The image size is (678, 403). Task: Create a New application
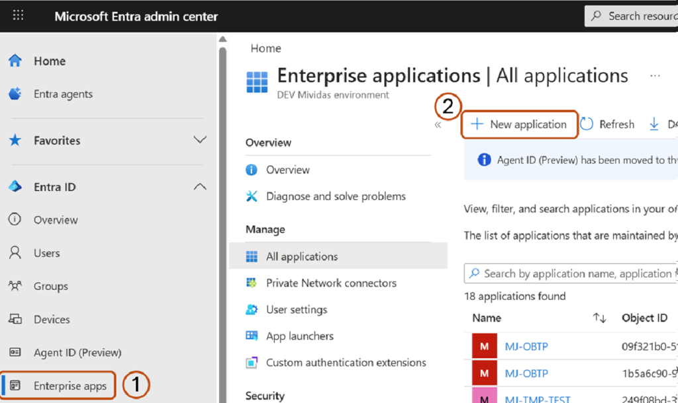tap(519, 124)
